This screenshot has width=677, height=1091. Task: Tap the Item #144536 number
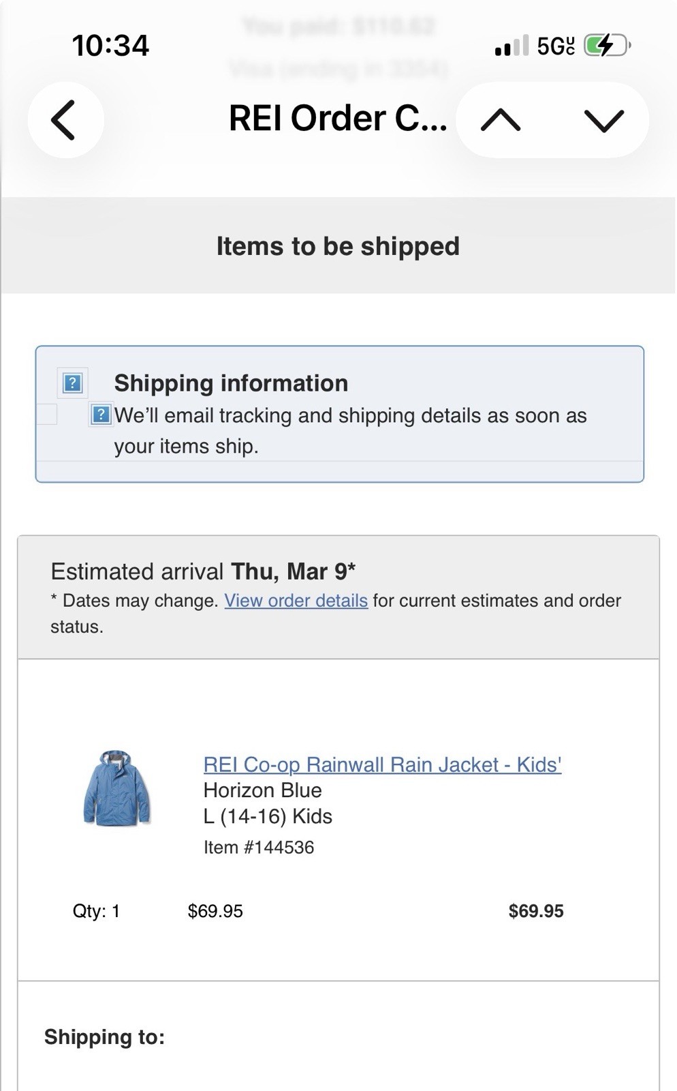pos(259,848)
